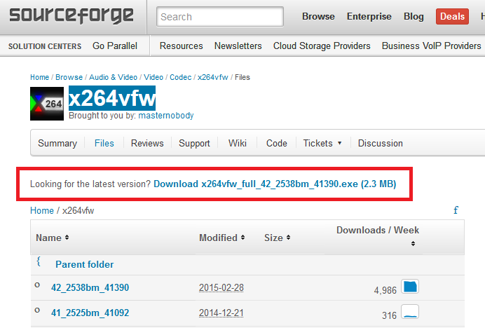Image resolution: width=485 pixels, height=328 pixels.
Task: Click the folder bullet icon beside 41_2525bm_41092
Action: point(37,310)
